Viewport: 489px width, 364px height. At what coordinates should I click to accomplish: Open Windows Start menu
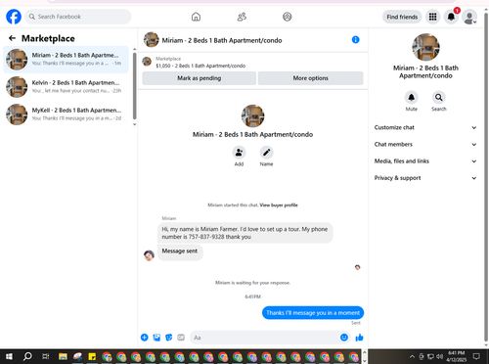pos(9,356)
